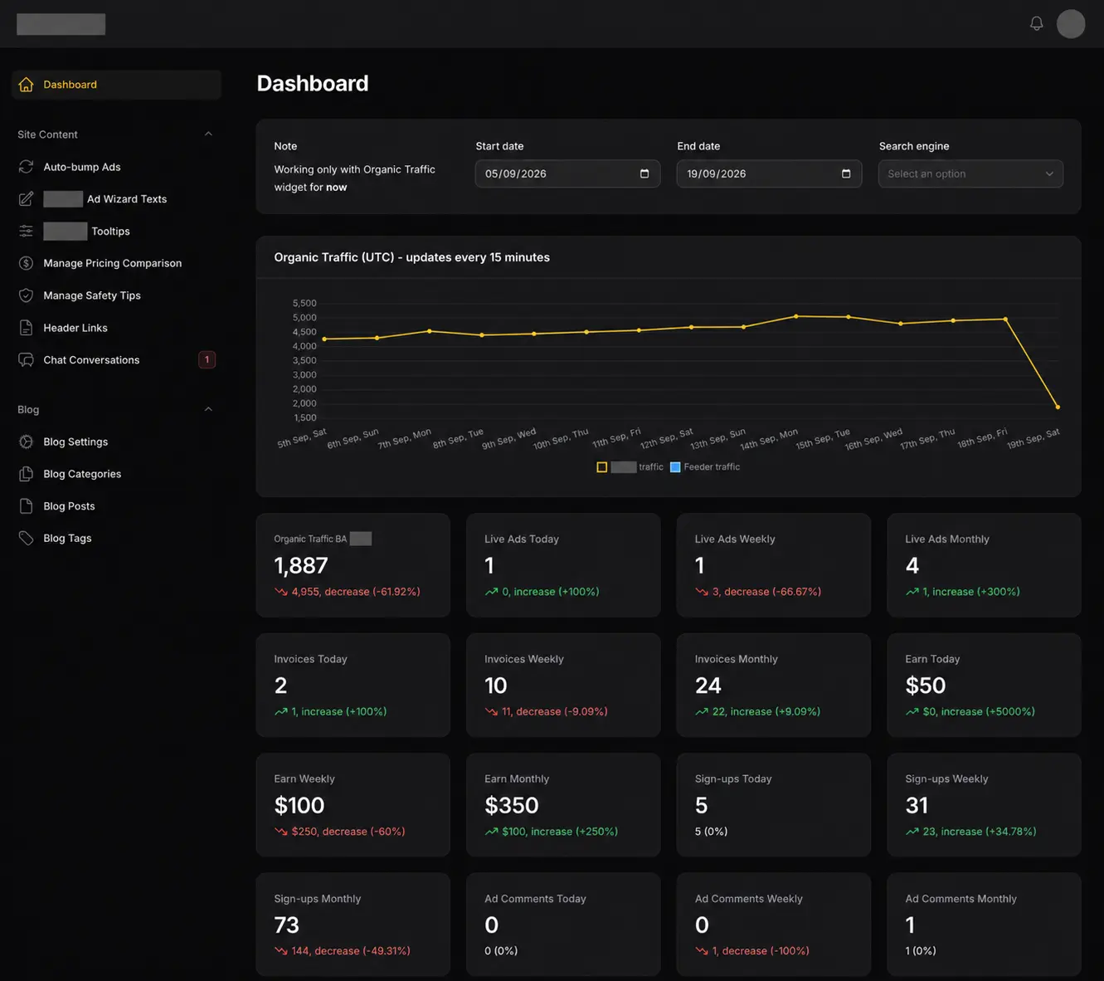Click the Earn Weekly value $100

299,805
